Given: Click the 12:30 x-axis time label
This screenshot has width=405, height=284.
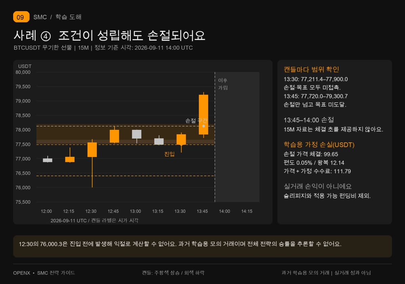Looking at the screenshot, I should tap(91, 211).
